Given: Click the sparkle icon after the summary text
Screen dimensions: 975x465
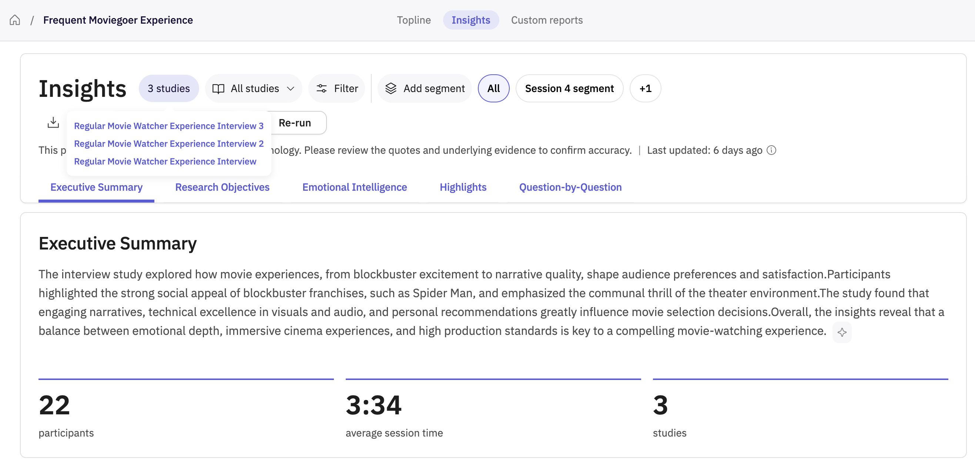Looking at the screenshot, I should pyautogui.click(x=842, y=332).
